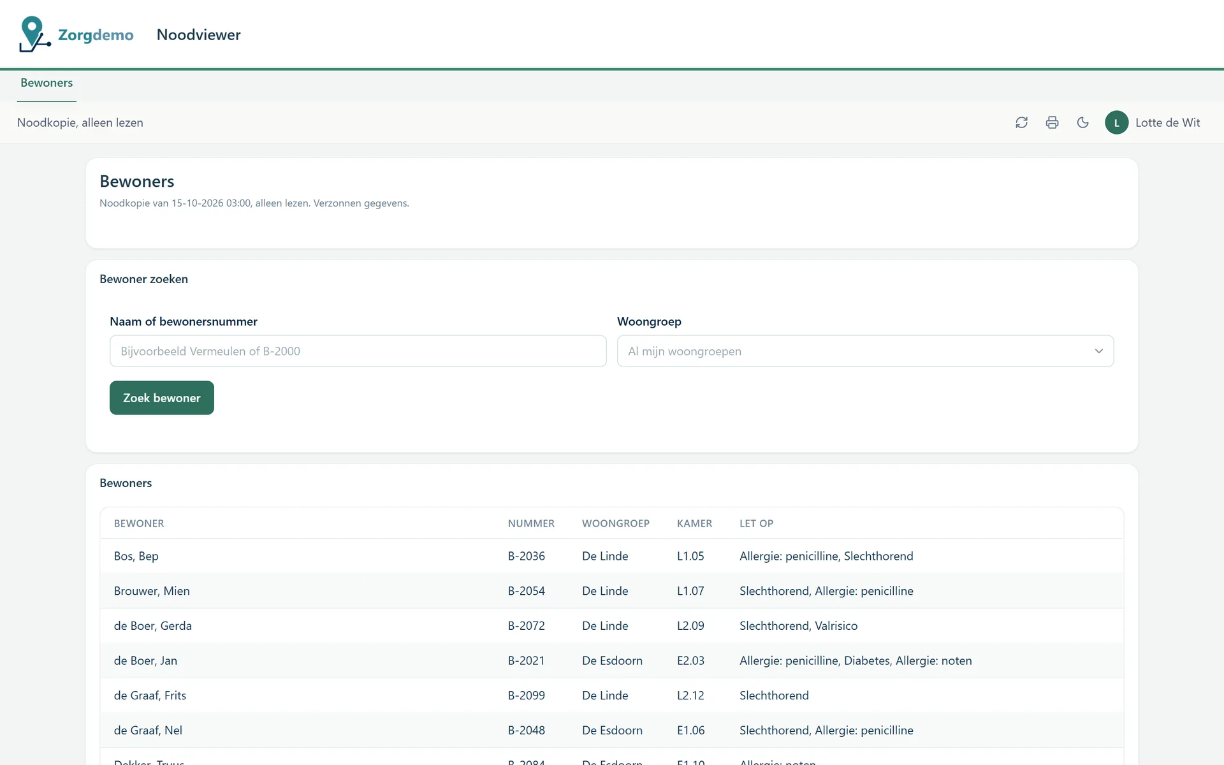
Task: Click room L1.07 cell
Action: tap(690, 591)
